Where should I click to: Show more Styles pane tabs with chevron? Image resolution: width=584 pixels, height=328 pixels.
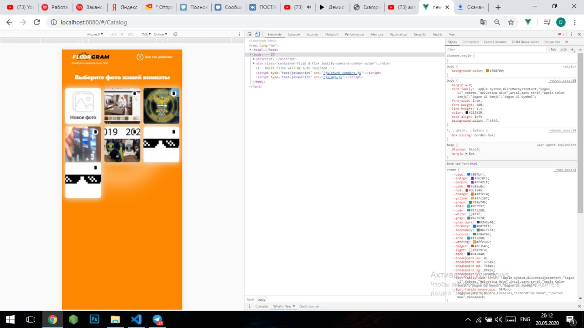click(x=567, y=42)
